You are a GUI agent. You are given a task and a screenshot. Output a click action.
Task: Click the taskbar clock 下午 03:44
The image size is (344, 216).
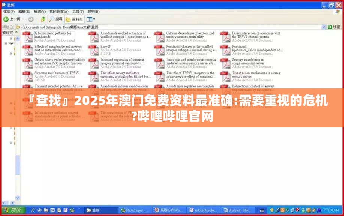(331, 210)
